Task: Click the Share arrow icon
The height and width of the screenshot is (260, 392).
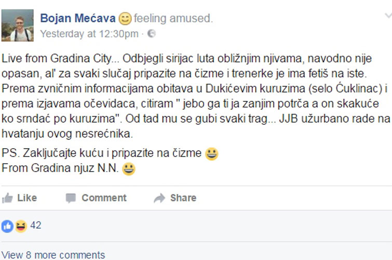Action: pos(159,198)
